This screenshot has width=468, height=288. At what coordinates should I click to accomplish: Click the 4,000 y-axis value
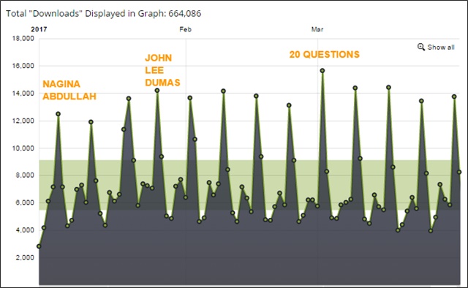click(x=25, y=230)
